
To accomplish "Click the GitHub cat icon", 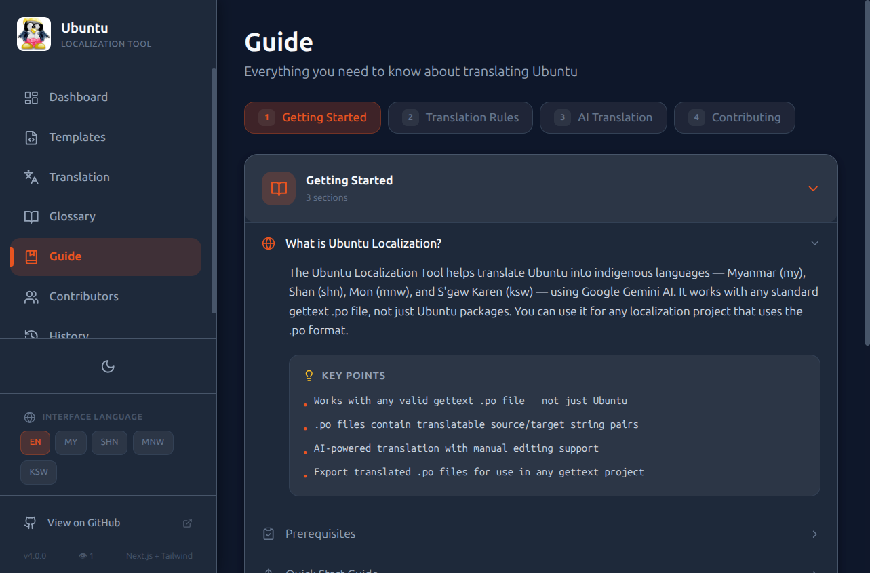I will pyautogui.click(x=30, y=523).
